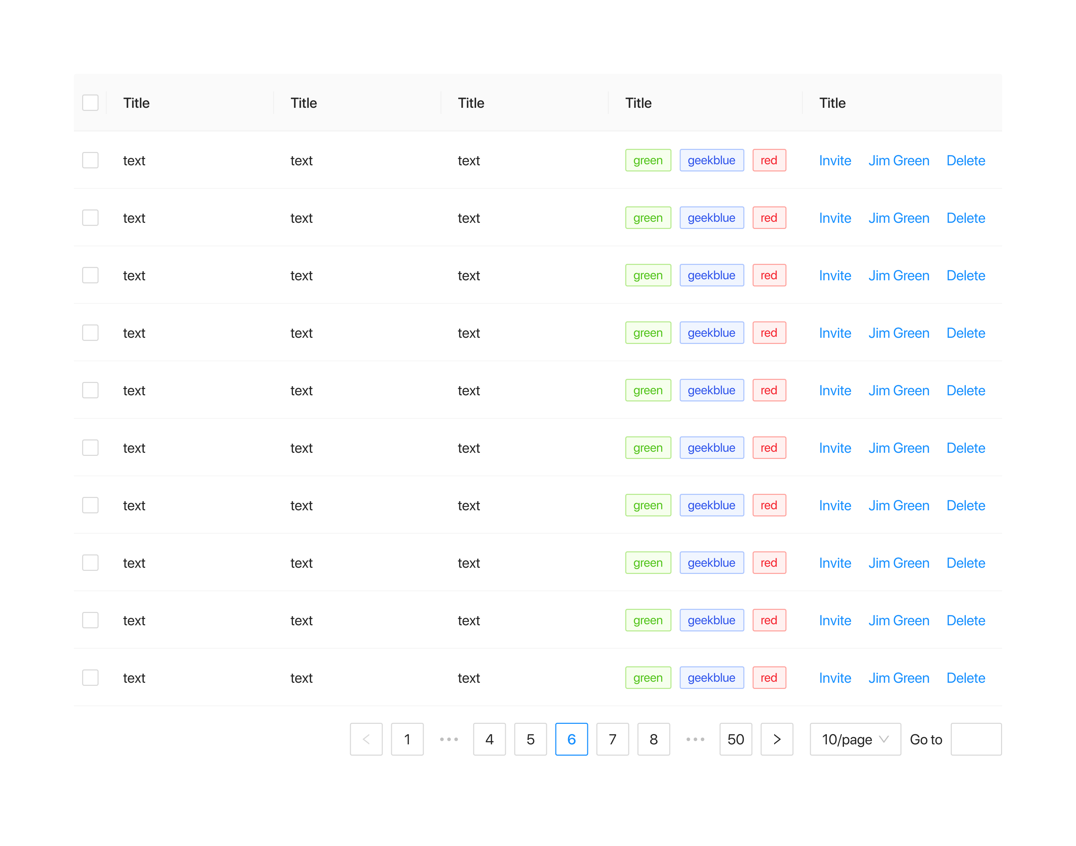The width and height of the screenshot is (1076, 846).
Task: Click third-column text cell in ninth row
Action: [469, 620]
